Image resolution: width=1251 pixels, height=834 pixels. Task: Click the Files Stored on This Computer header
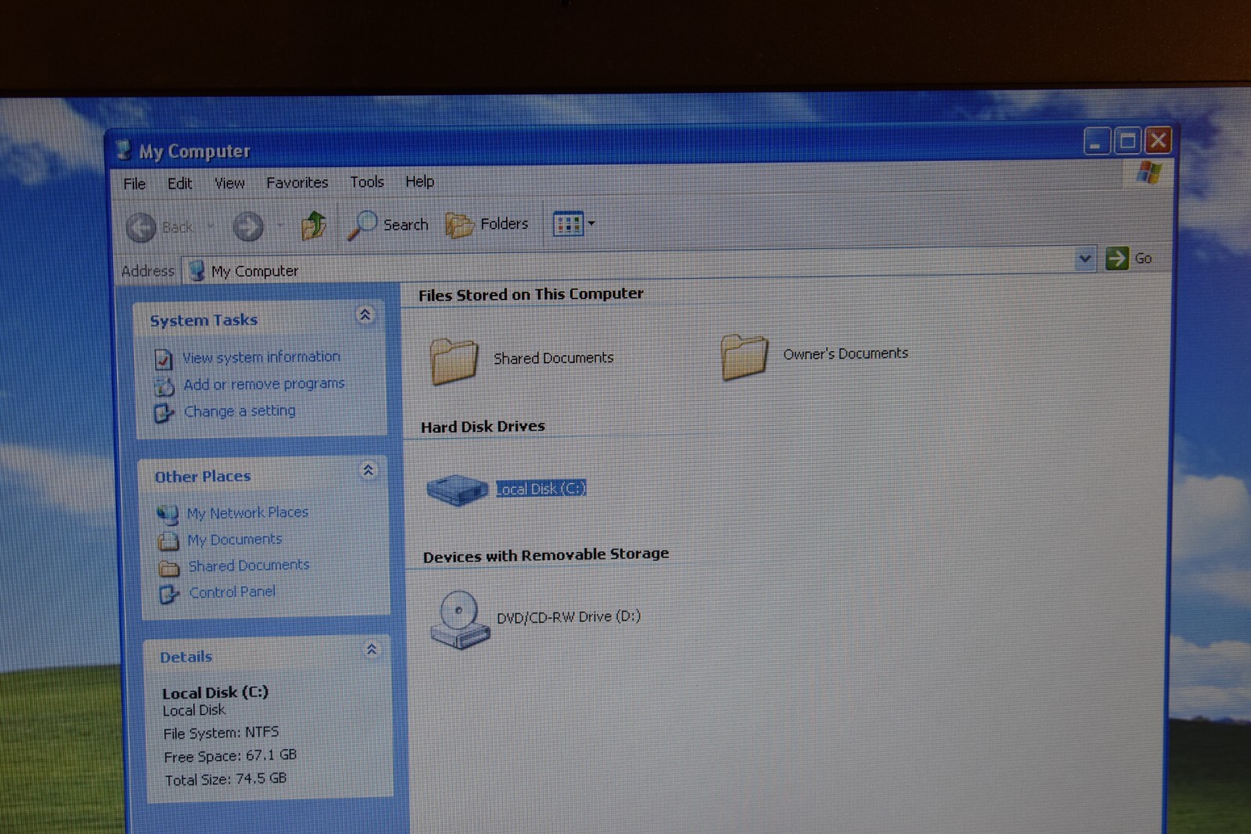pos(531,295)
